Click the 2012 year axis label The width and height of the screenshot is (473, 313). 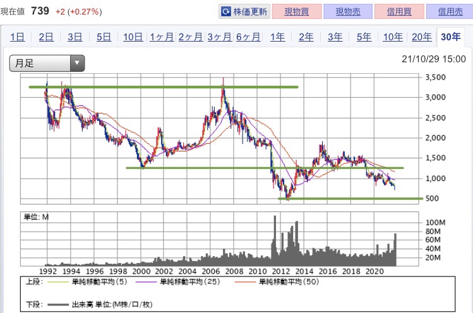pyautogui.click(x=280, y=271)
